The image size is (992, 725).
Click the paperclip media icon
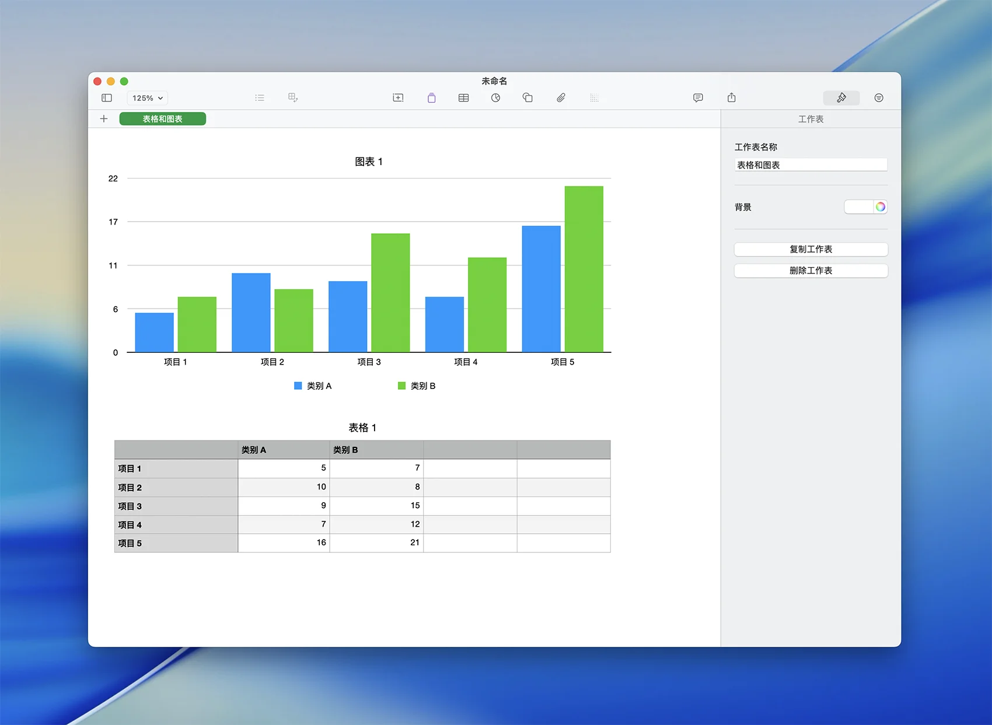(x=561, y=98)
